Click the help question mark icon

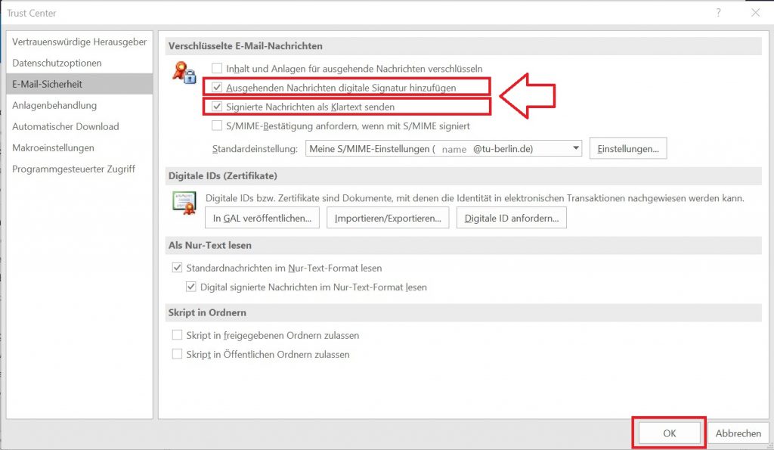(718, 13)
